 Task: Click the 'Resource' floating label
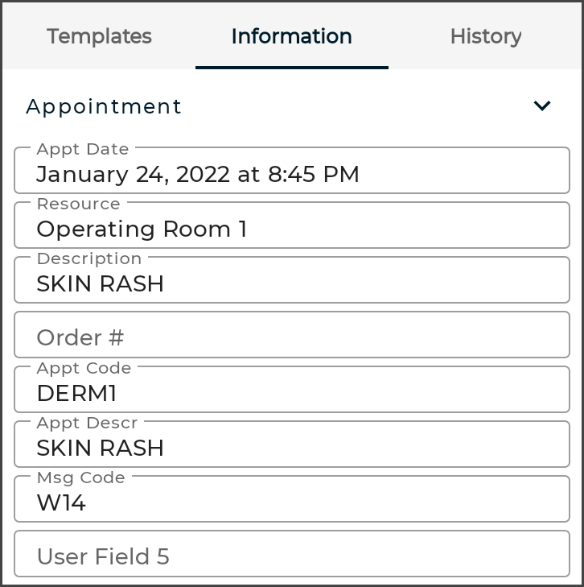[x=79, y=204]
